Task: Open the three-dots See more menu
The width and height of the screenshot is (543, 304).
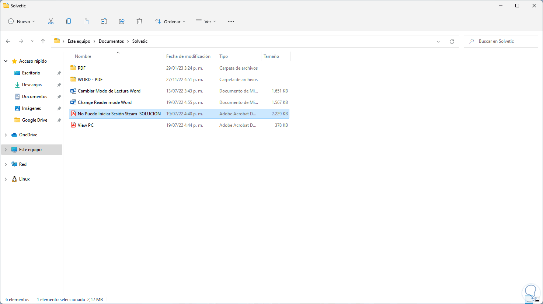Action: 231,21
